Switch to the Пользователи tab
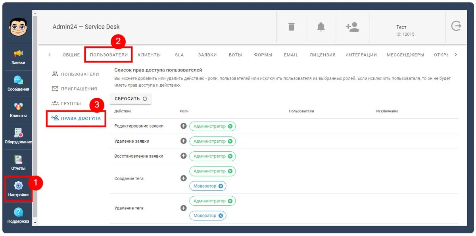This screenshot has width=476, height=236. 109,55
